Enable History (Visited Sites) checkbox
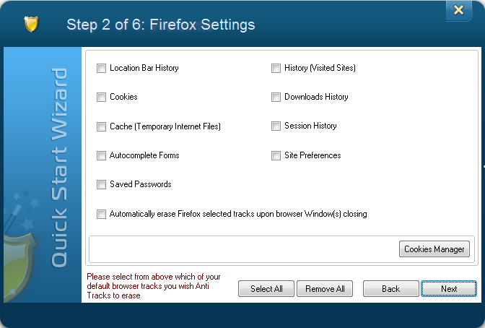 coord(276,68)
